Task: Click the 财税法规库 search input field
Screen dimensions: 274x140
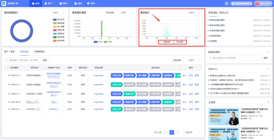Action: (x=234, y=58)
